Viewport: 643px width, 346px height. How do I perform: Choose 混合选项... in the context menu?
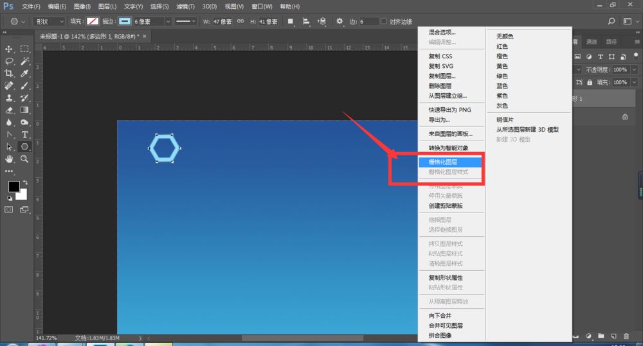(x=442, y=32)
